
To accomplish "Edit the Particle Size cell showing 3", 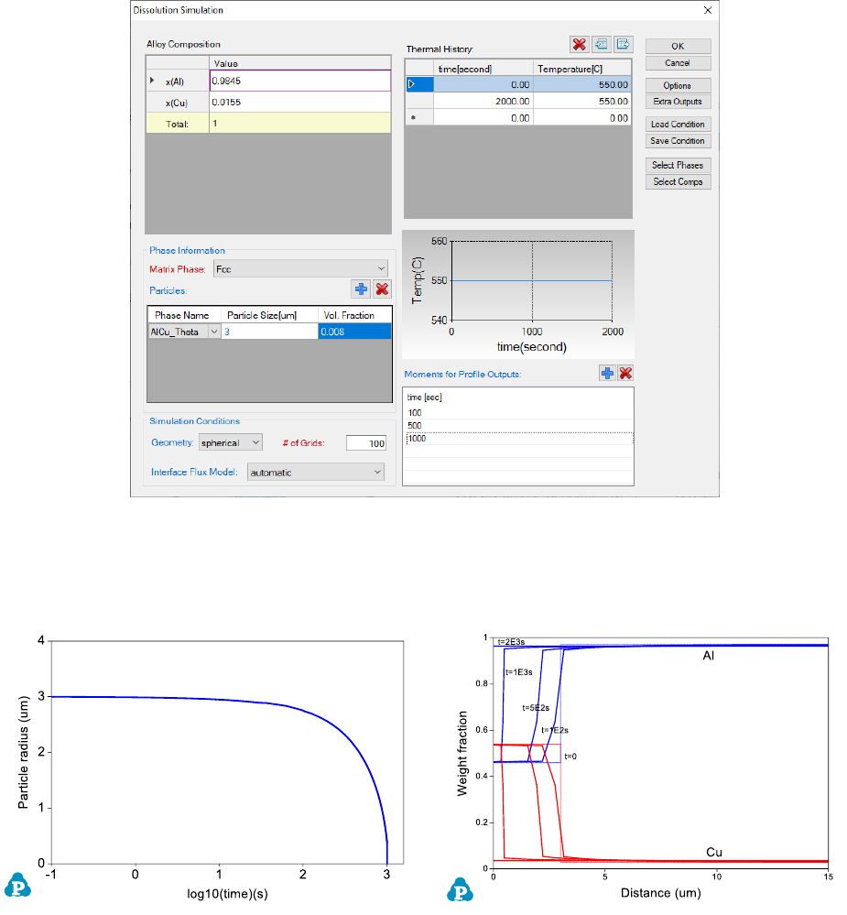I will pos(269,332).
